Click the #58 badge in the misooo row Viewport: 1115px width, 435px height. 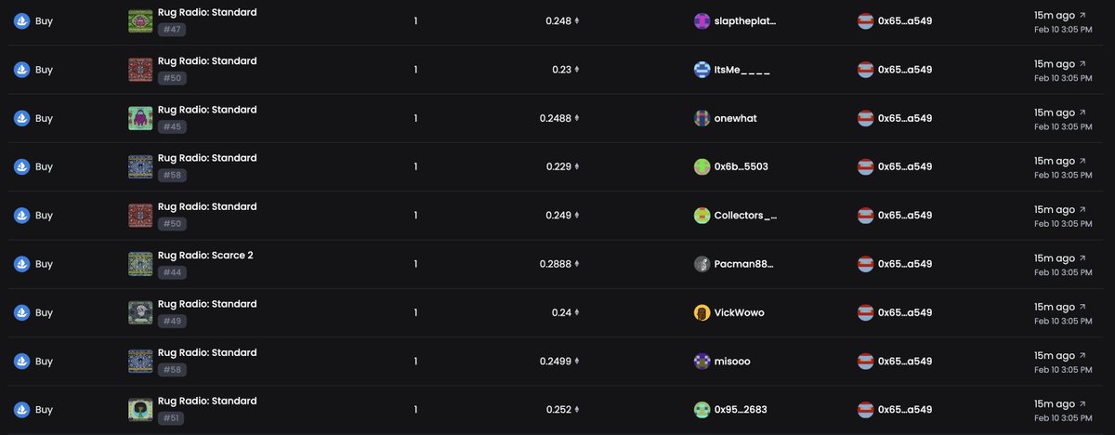172,370
